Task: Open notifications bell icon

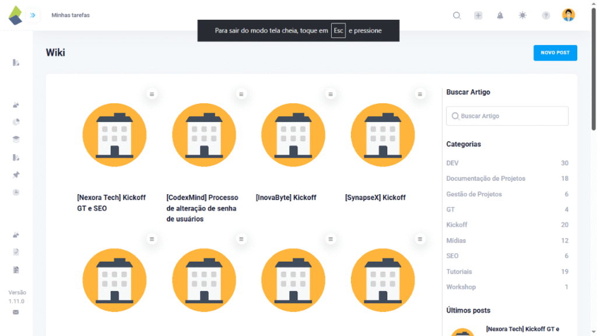Action: (x=500, y=15)
